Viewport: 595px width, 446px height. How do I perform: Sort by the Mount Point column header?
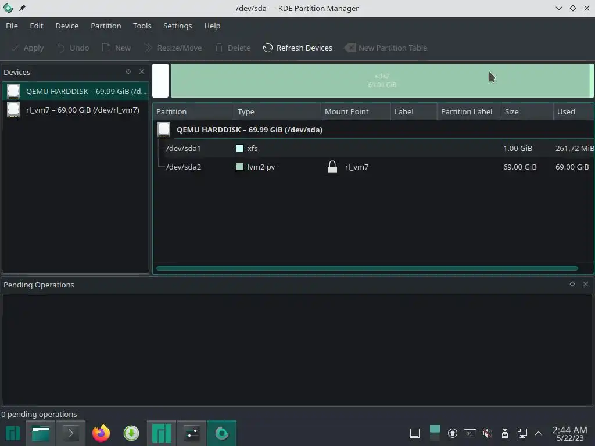click(356, 111)
